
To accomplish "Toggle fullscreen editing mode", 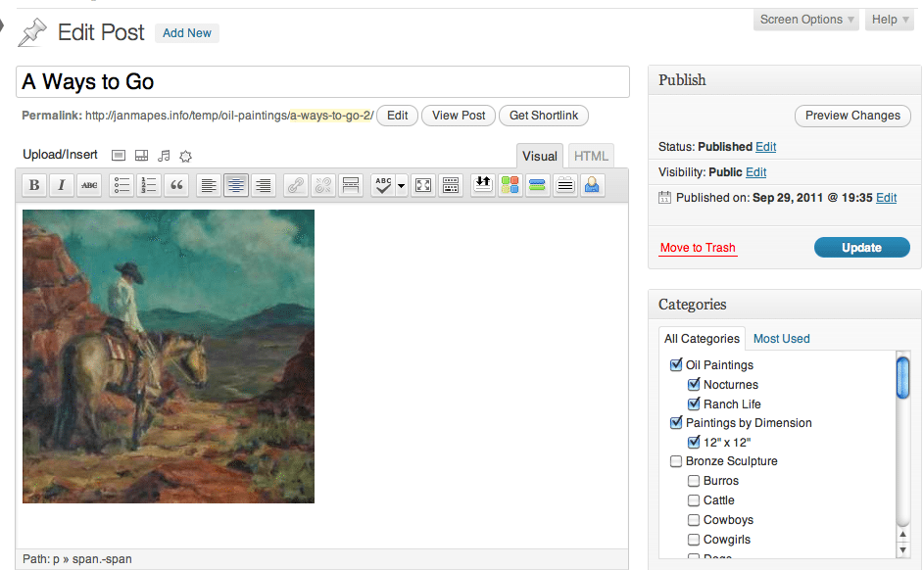I will [423, 185].
